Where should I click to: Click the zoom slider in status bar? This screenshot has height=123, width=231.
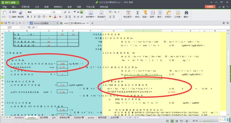click(x=212, y=121)
